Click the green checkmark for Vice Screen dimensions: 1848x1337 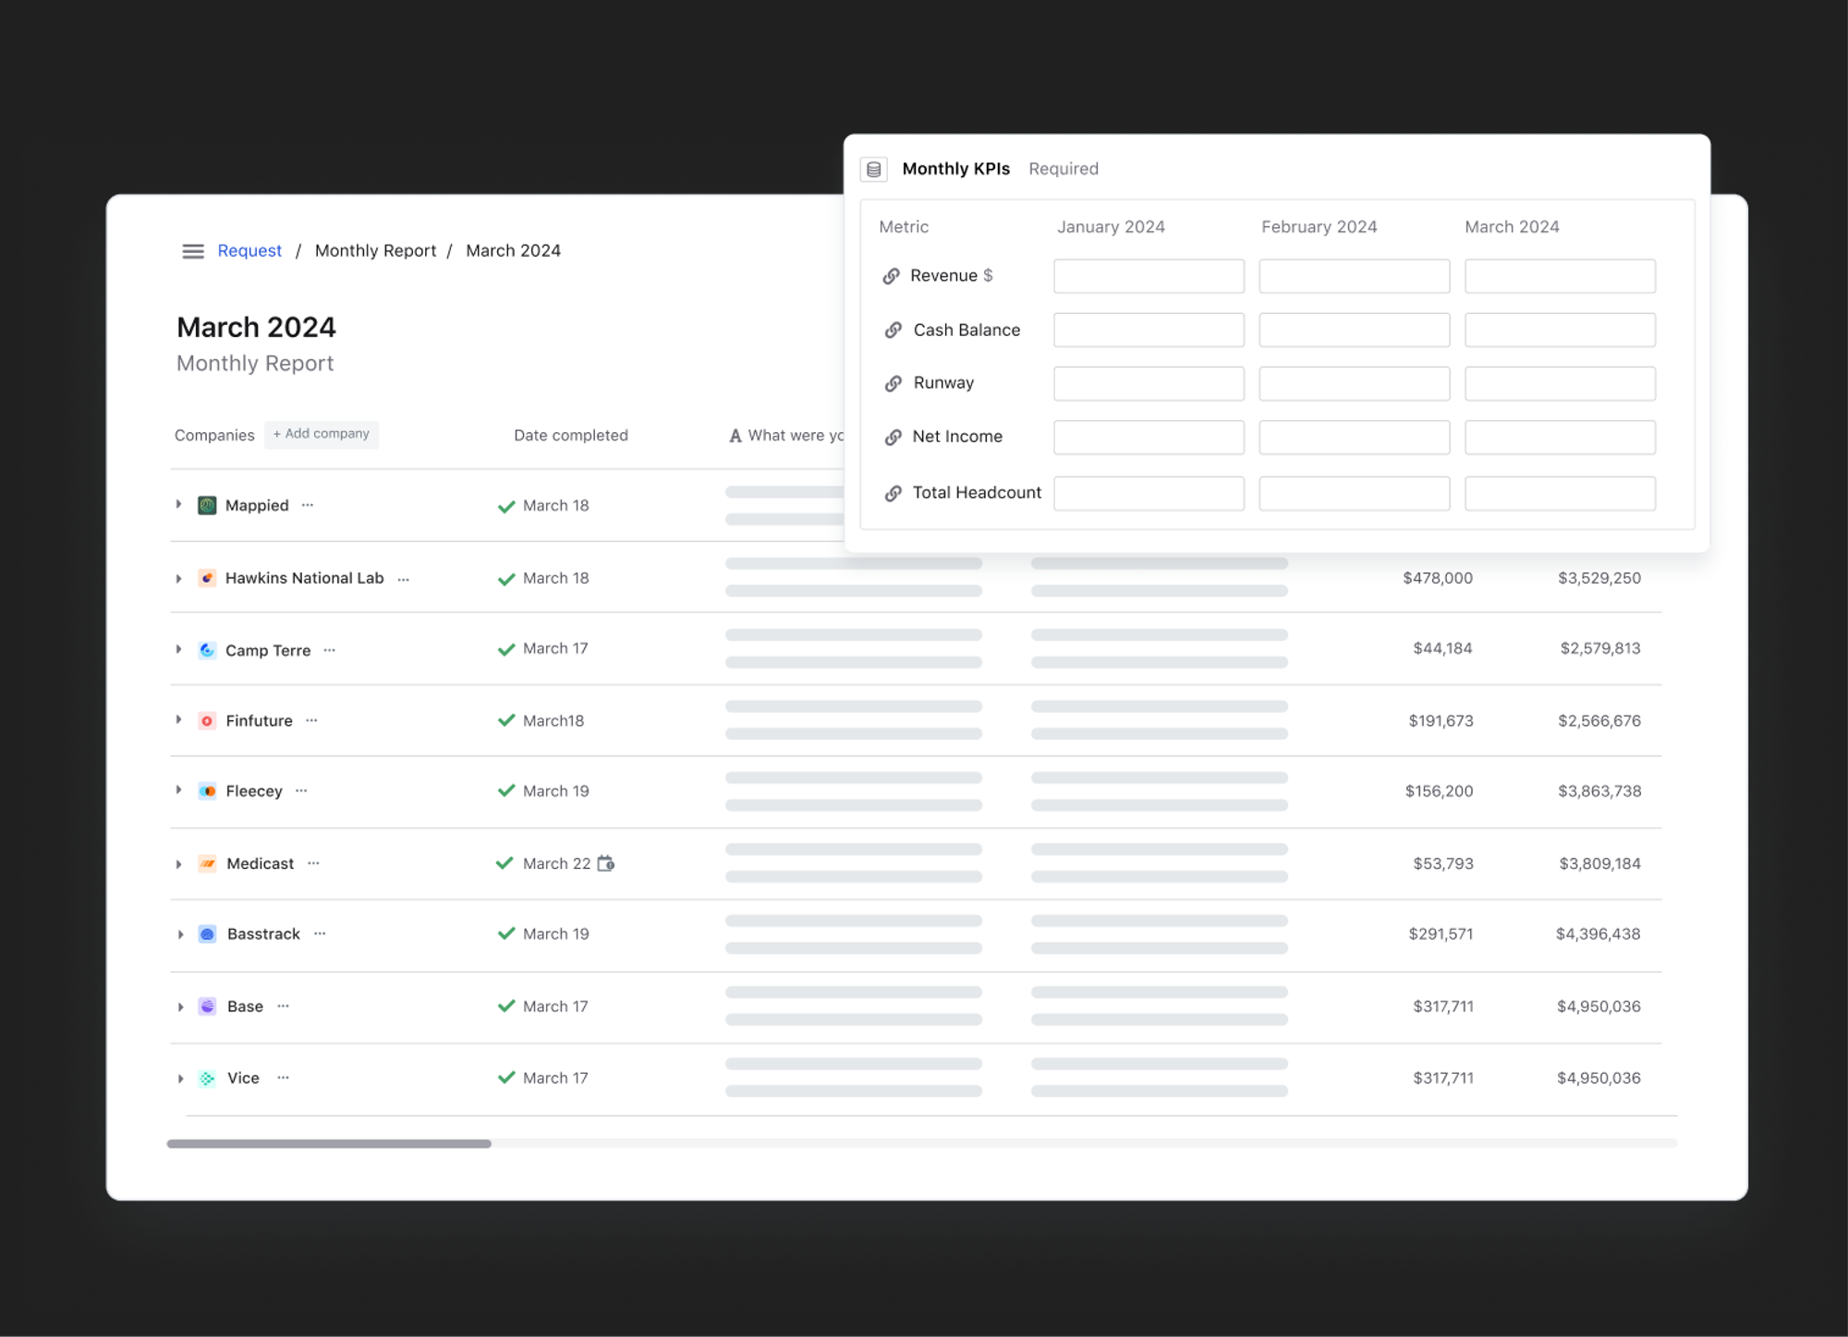click(x=506, y=1078)
